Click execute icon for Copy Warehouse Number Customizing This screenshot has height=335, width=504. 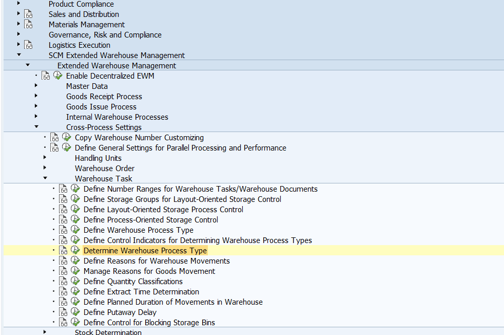point(67,137)
